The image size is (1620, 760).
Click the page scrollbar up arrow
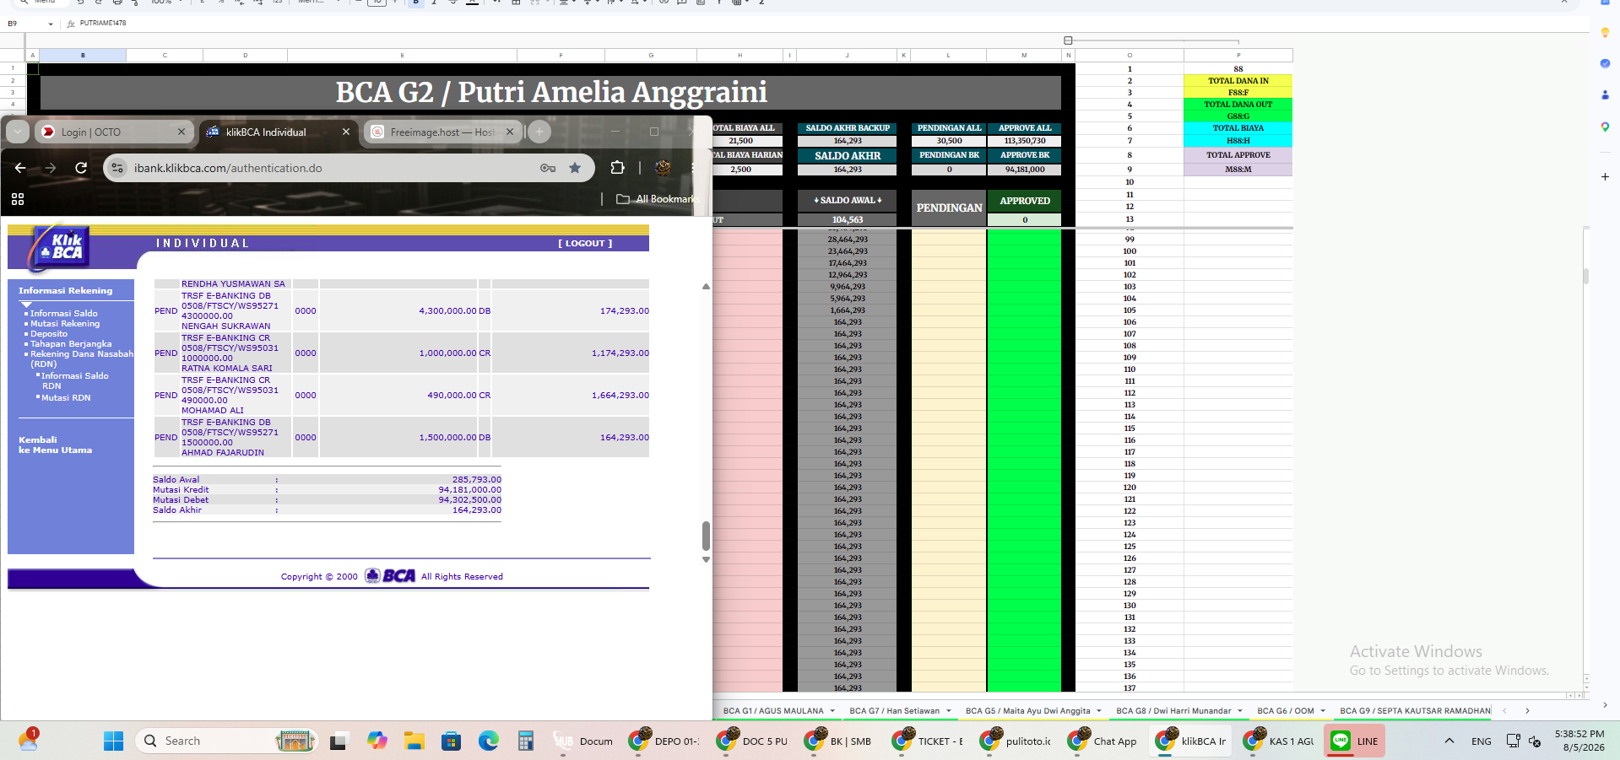click(706, 287)
